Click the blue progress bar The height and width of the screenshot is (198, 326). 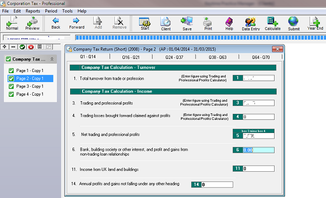point(201,38)
